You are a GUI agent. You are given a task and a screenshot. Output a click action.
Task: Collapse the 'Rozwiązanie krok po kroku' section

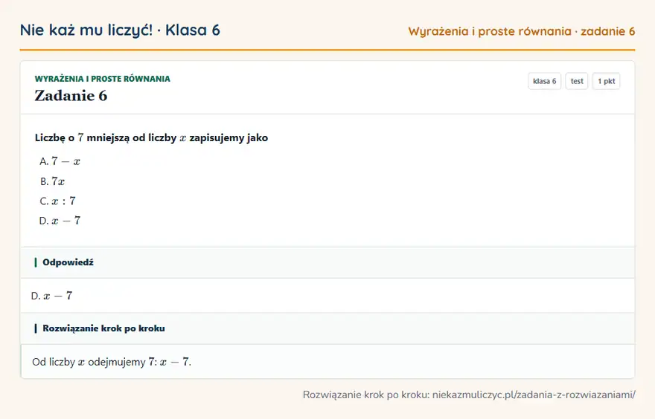tap(327, 328)
